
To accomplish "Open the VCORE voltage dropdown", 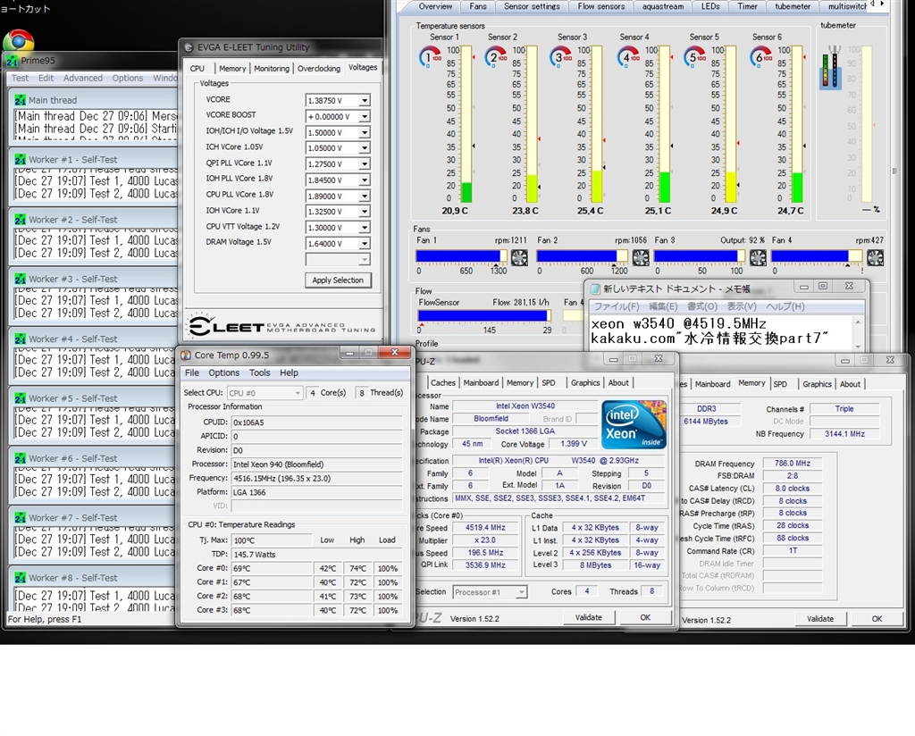I will pos(365,101).
